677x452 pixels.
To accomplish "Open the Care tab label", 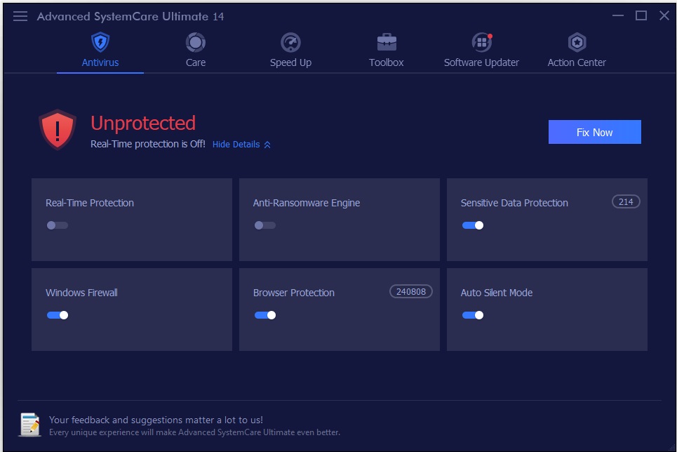I will [196, 62].
